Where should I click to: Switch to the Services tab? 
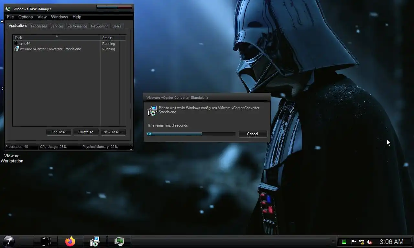[x=57, y=26]
